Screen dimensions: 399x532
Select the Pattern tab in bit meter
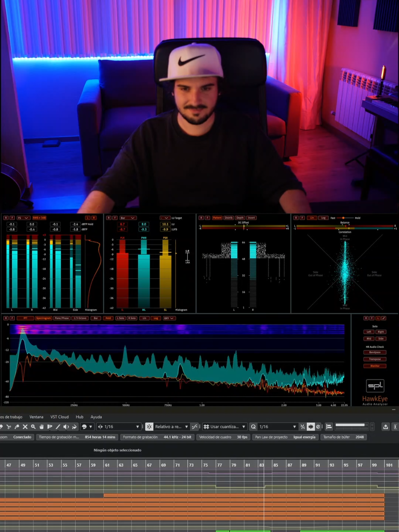(217, 218)
